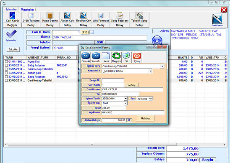
Task: Click the scrollbar right arrow
Action: click(x=225, y=145)
